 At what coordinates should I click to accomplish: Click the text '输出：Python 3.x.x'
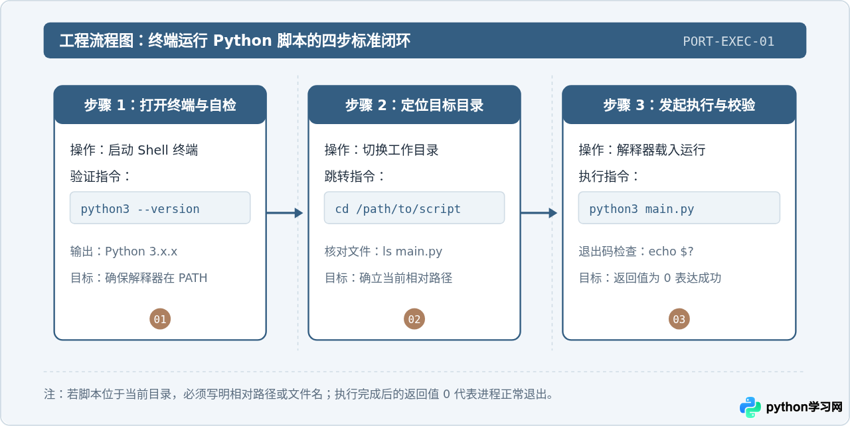(x=124, y=251)
